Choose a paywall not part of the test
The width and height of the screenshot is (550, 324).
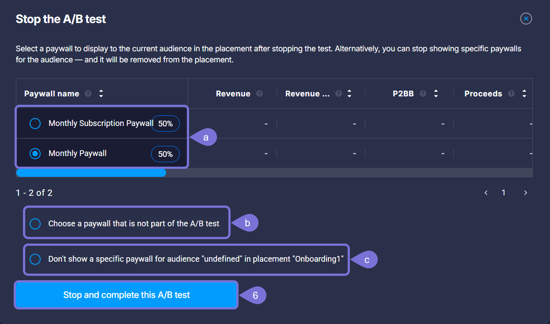(x=35, y=224)
